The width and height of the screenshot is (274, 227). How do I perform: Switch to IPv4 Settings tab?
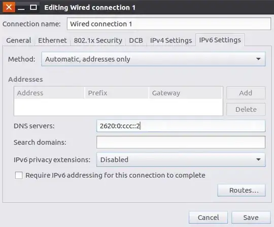(x=171, y=41)
